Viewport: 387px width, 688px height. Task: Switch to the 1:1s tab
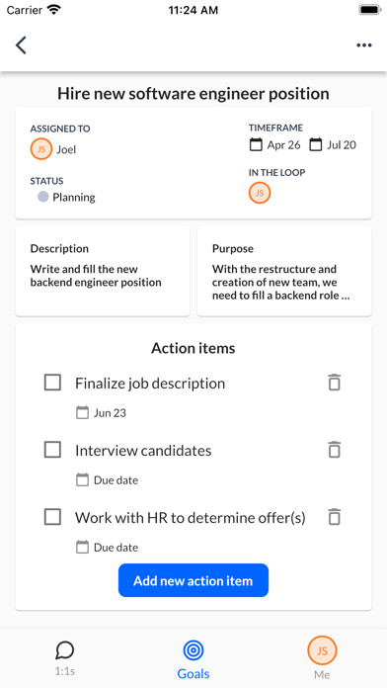pyautogui.click(x=65, y=658)
